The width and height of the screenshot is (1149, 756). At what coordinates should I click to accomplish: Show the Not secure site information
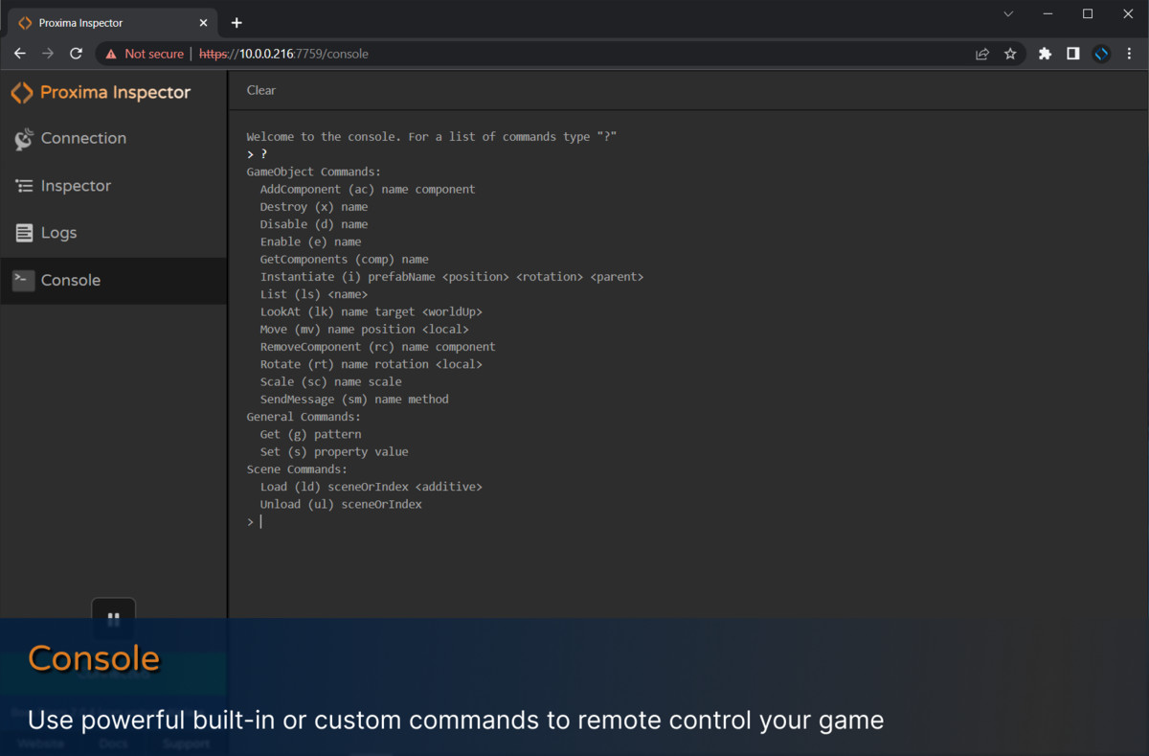coord(145,54)
